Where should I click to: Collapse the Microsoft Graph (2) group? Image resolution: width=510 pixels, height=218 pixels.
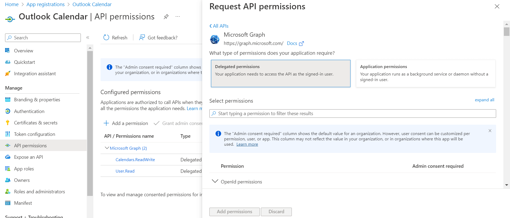107,148
